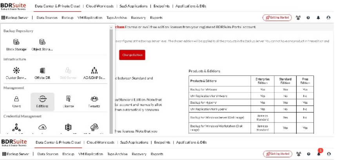Click 'Standard Edition' column header

[285, 81]
